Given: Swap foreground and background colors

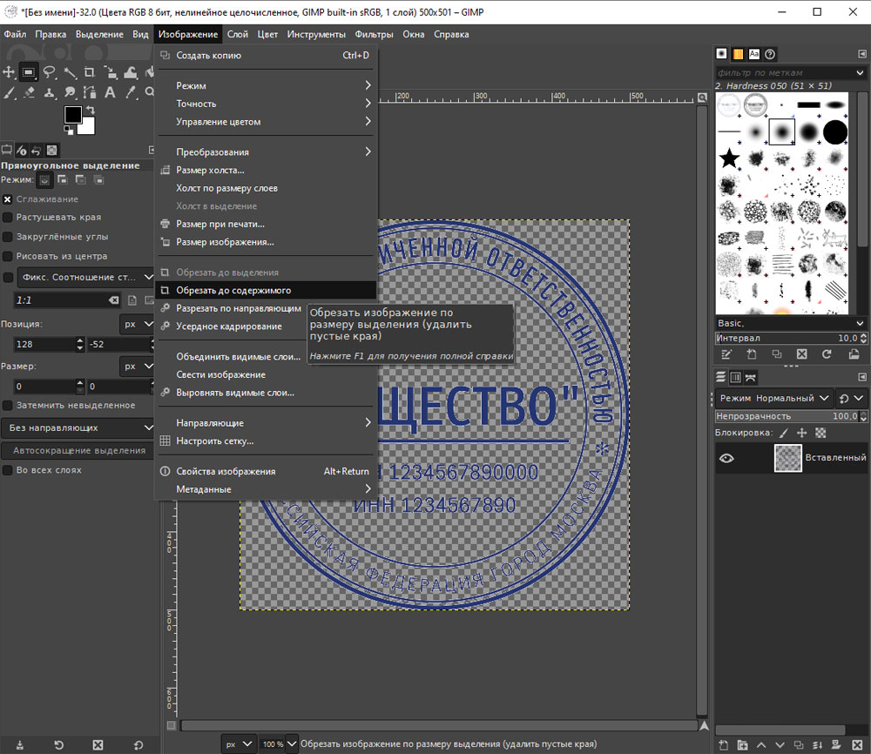Looking at the screenshot, I should [91, 110].
